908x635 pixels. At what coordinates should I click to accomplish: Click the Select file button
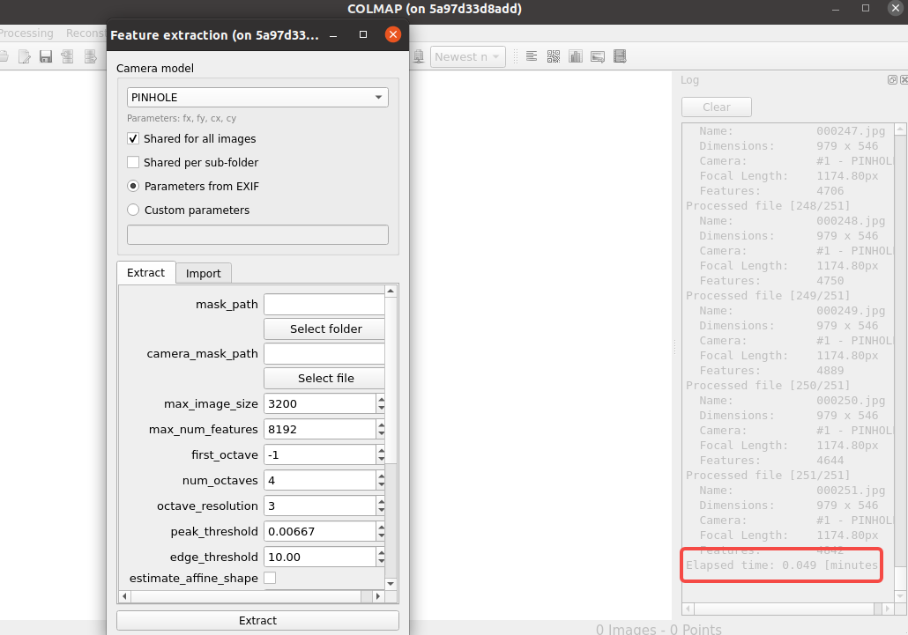click(324, 378)
